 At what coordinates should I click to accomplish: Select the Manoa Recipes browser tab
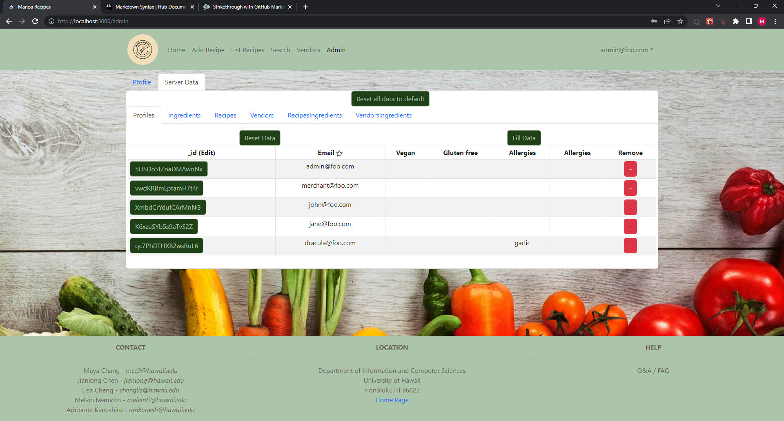click(51, 7)
